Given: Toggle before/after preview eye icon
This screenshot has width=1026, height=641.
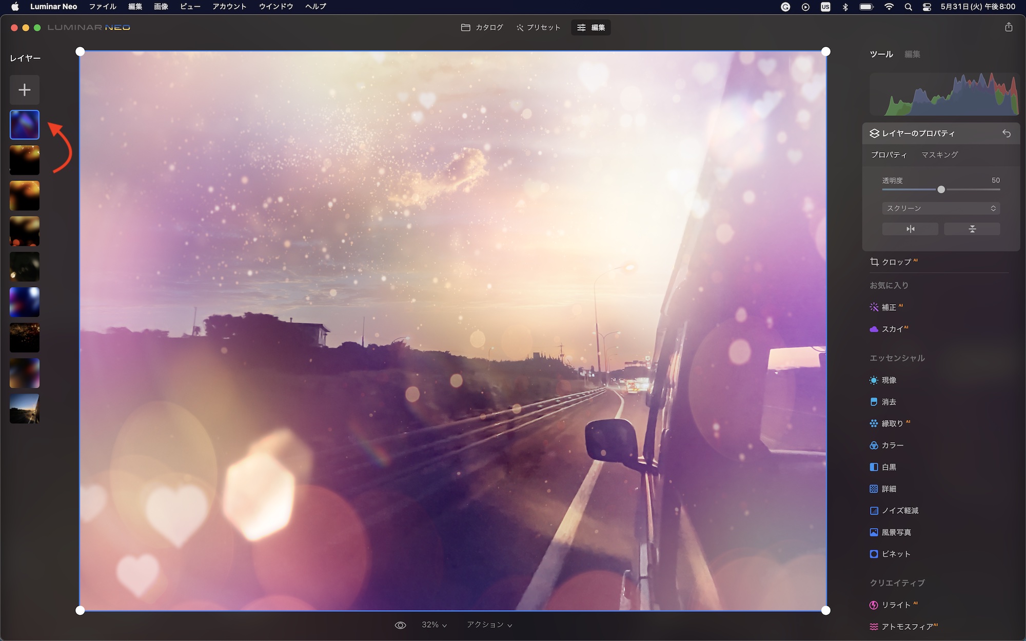Looking at the screenshot, I should 400,625.
